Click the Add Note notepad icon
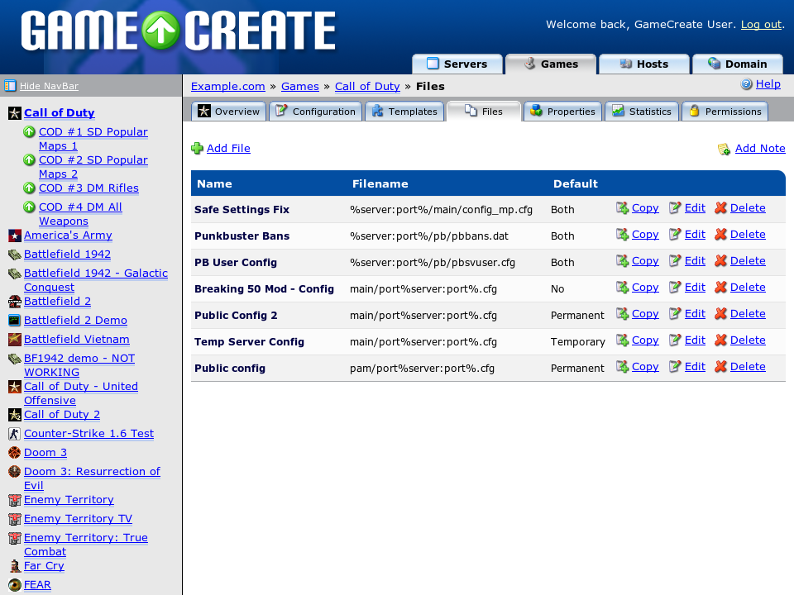Image resolution: width=794 pixels, height=595 pixels. (x=725, y=149)
